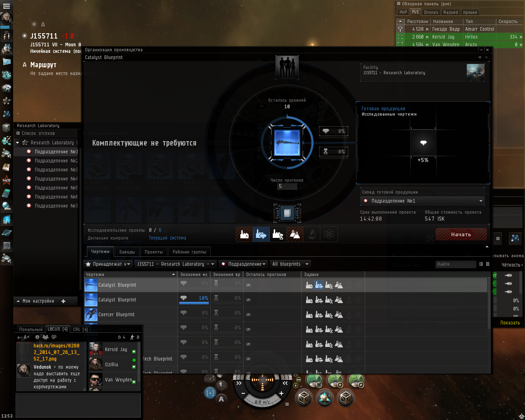Sort by Чертежи column header
The image size is (525, 420).
tap(131, 274)
